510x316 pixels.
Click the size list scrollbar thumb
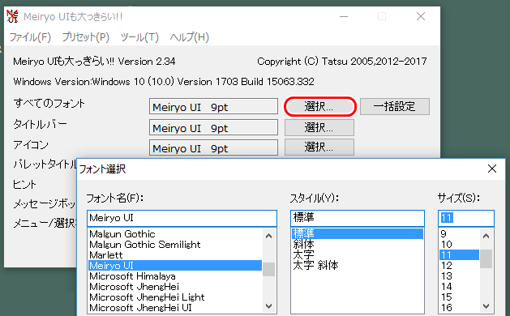[486, 258]
